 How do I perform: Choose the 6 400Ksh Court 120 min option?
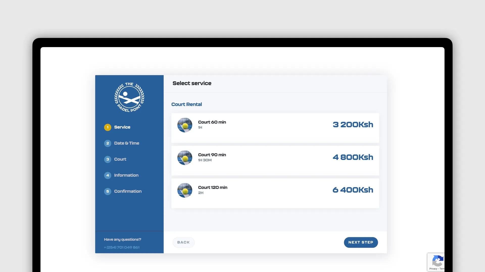pyautogui.click(x=275, y=193)
